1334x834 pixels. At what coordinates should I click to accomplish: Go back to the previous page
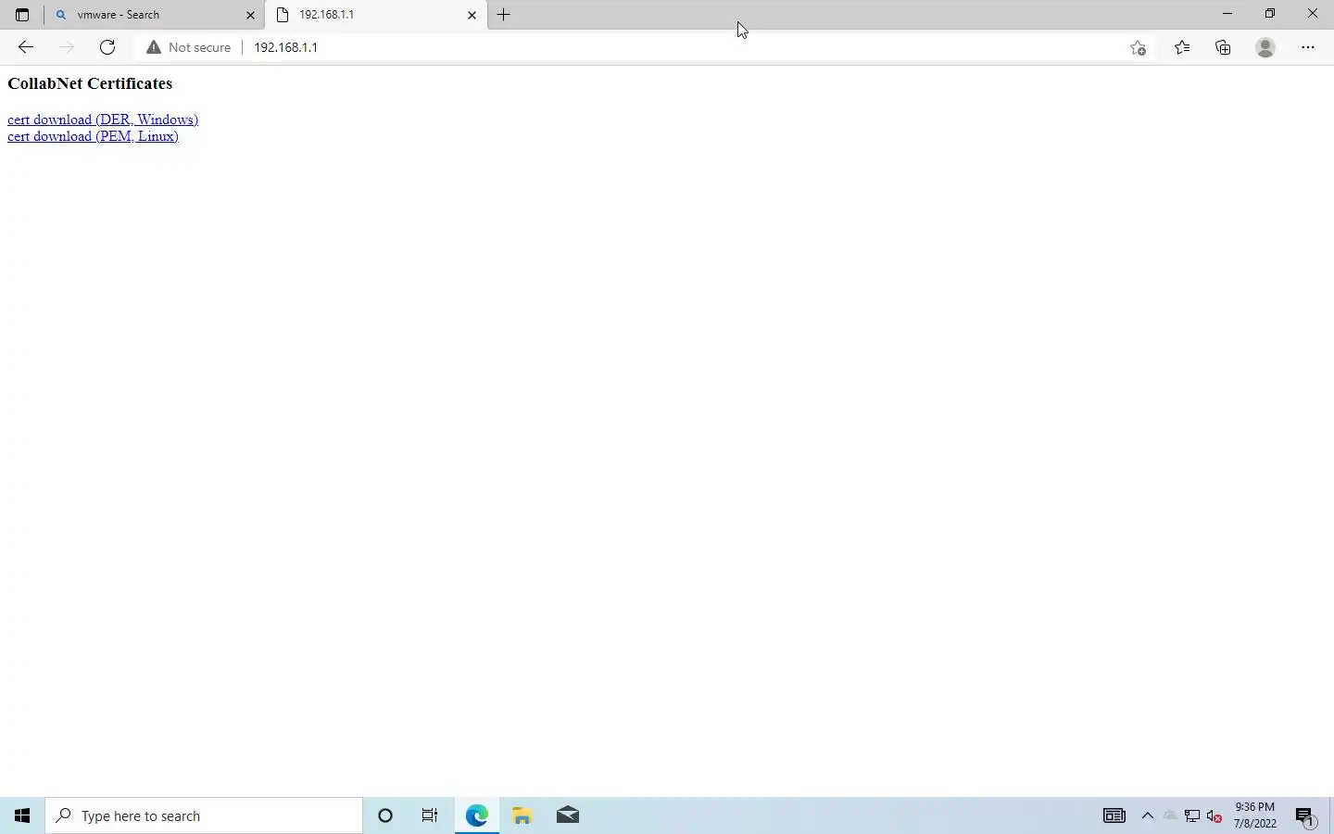click(x=25, y=47)
